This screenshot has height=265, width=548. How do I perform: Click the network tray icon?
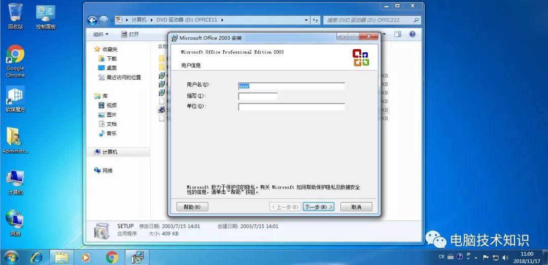496,258
